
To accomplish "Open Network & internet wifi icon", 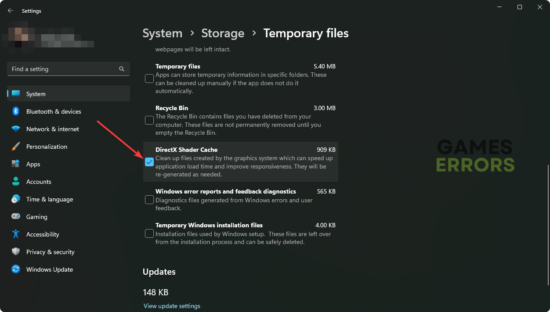I will [16, 129].
